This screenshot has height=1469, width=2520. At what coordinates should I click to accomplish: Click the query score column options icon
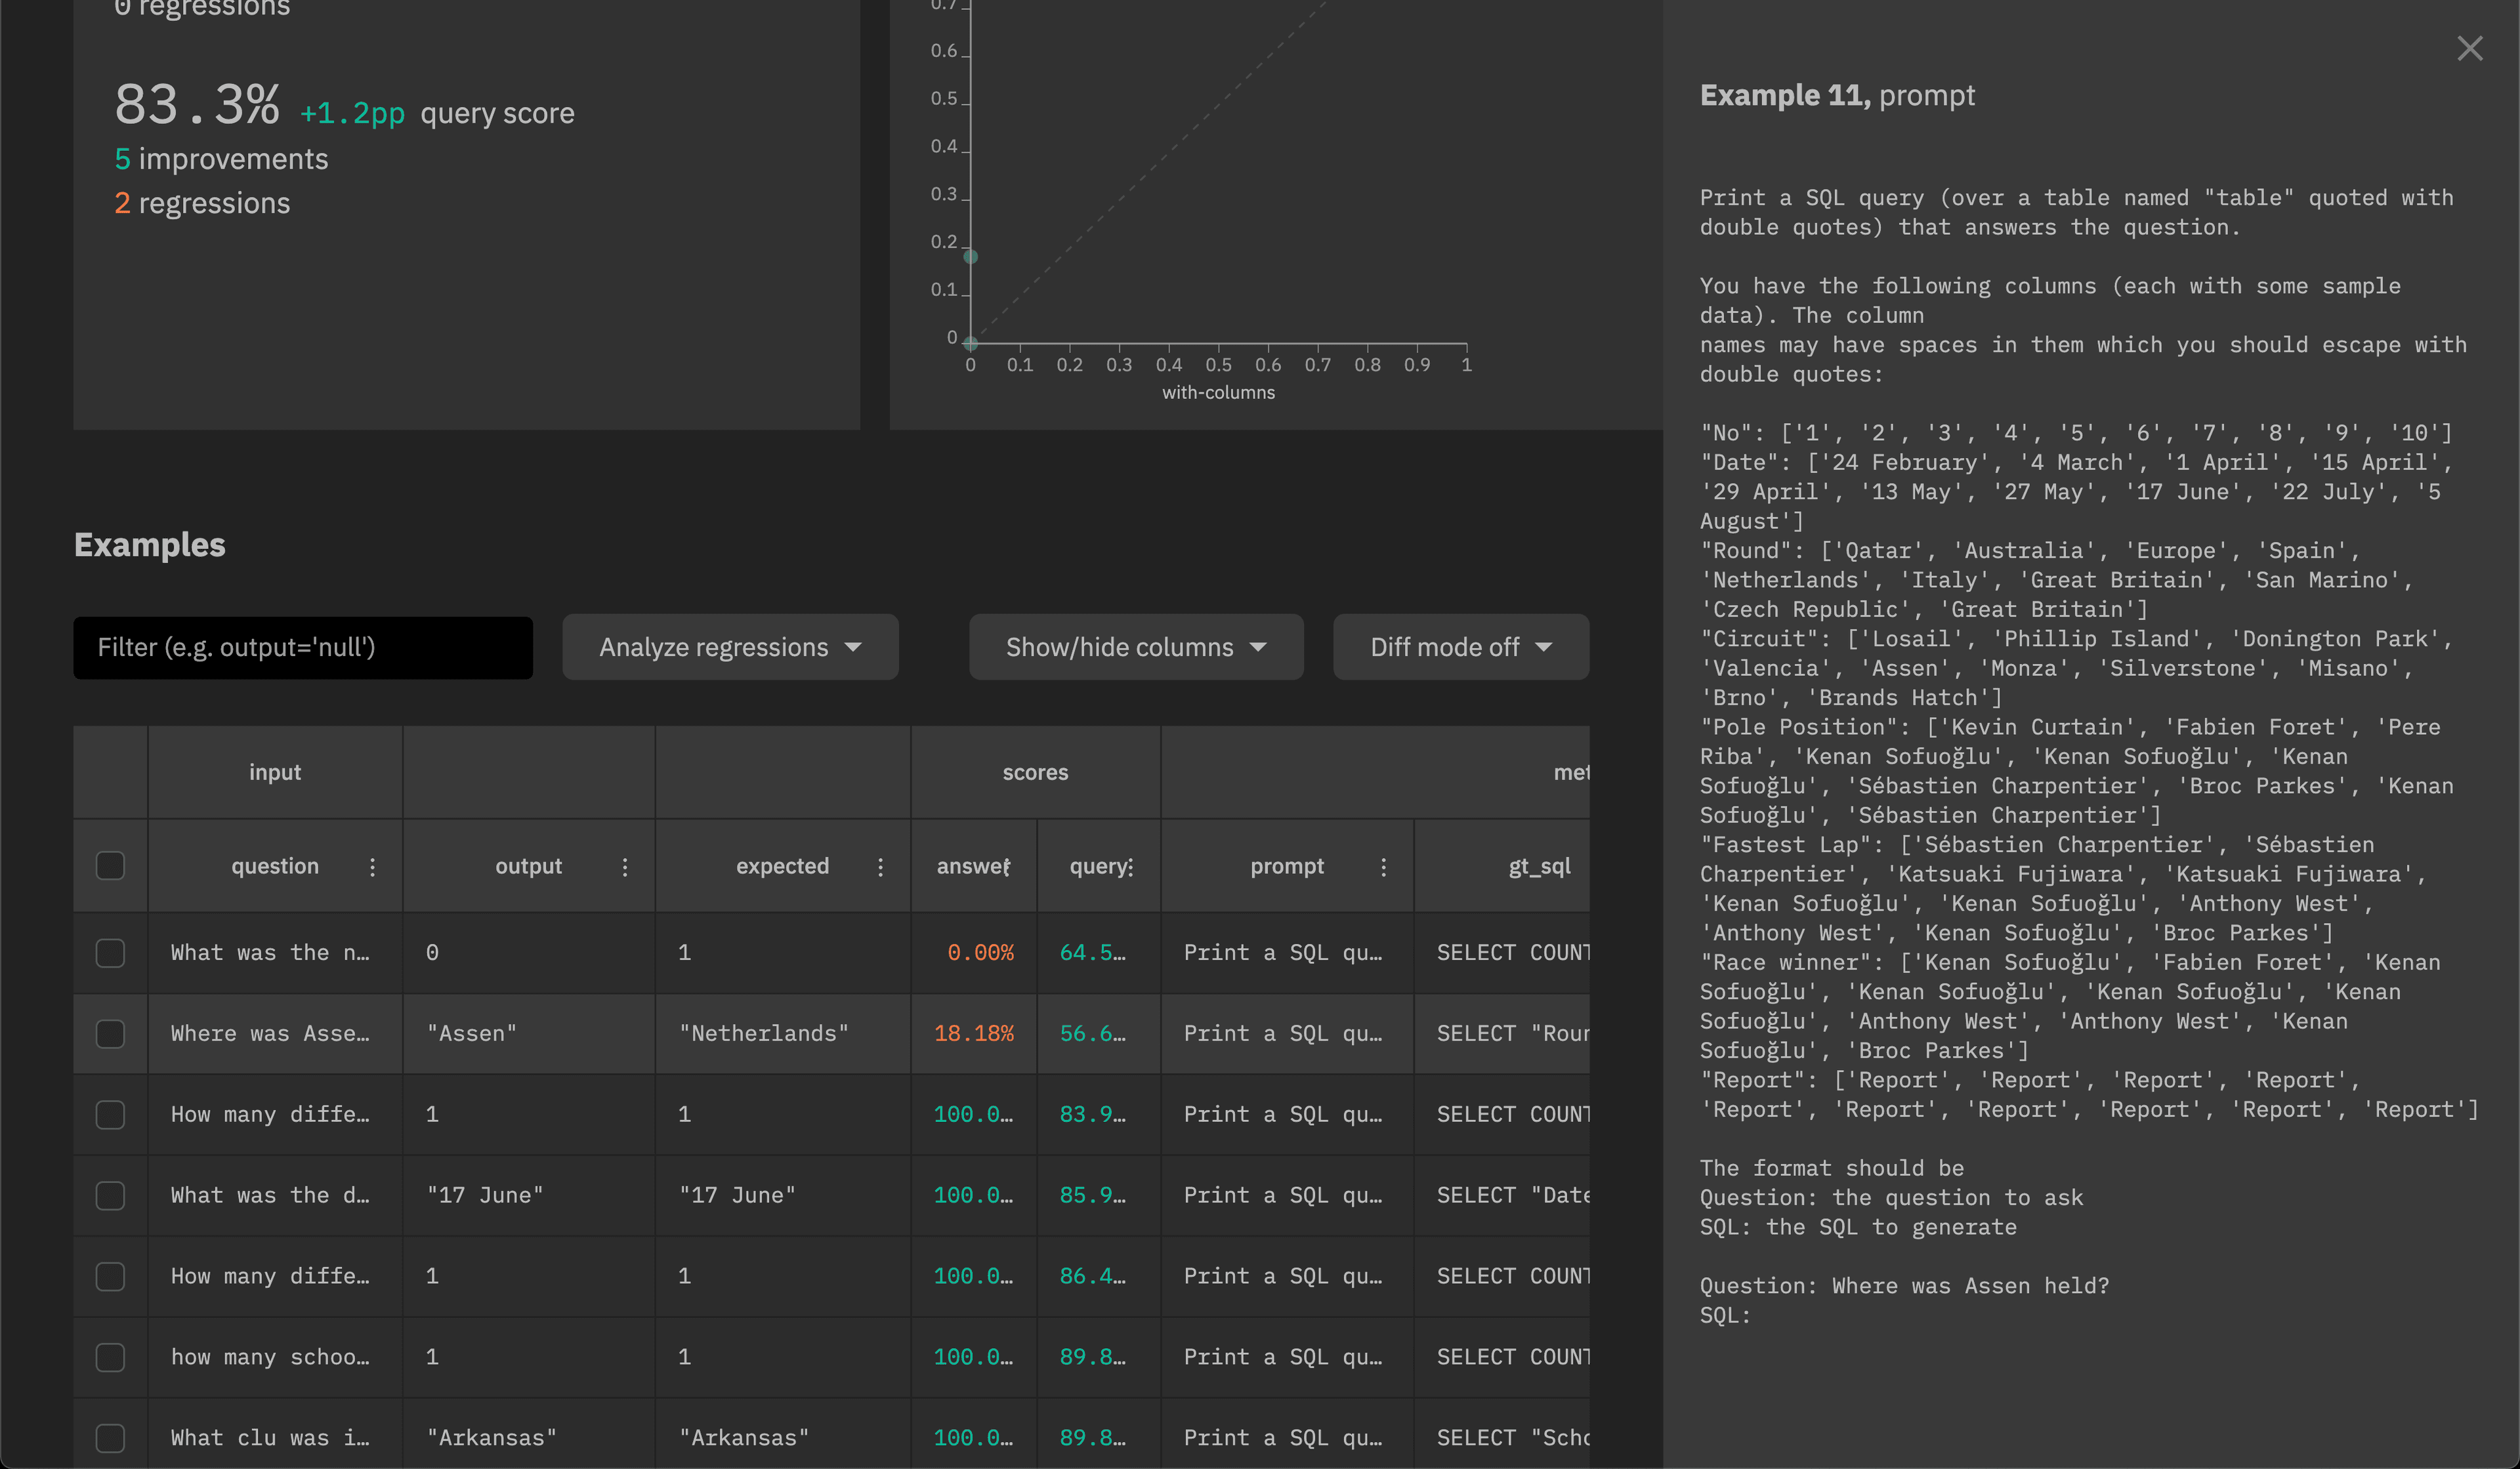coord(1131,867)
